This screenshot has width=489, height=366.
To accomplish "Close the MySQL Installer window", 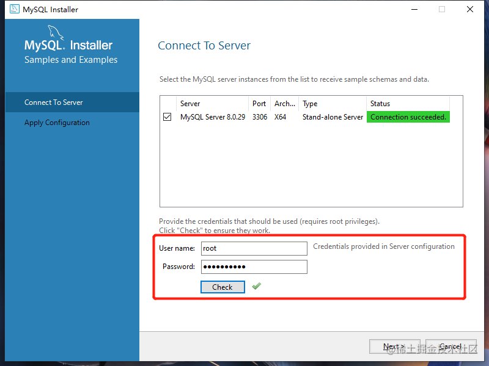I will point(470,9).
